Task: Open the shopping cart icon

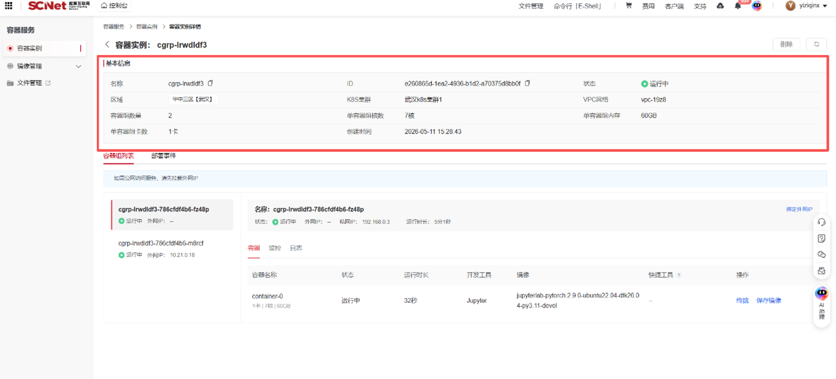Action: (x=629, y=6)
